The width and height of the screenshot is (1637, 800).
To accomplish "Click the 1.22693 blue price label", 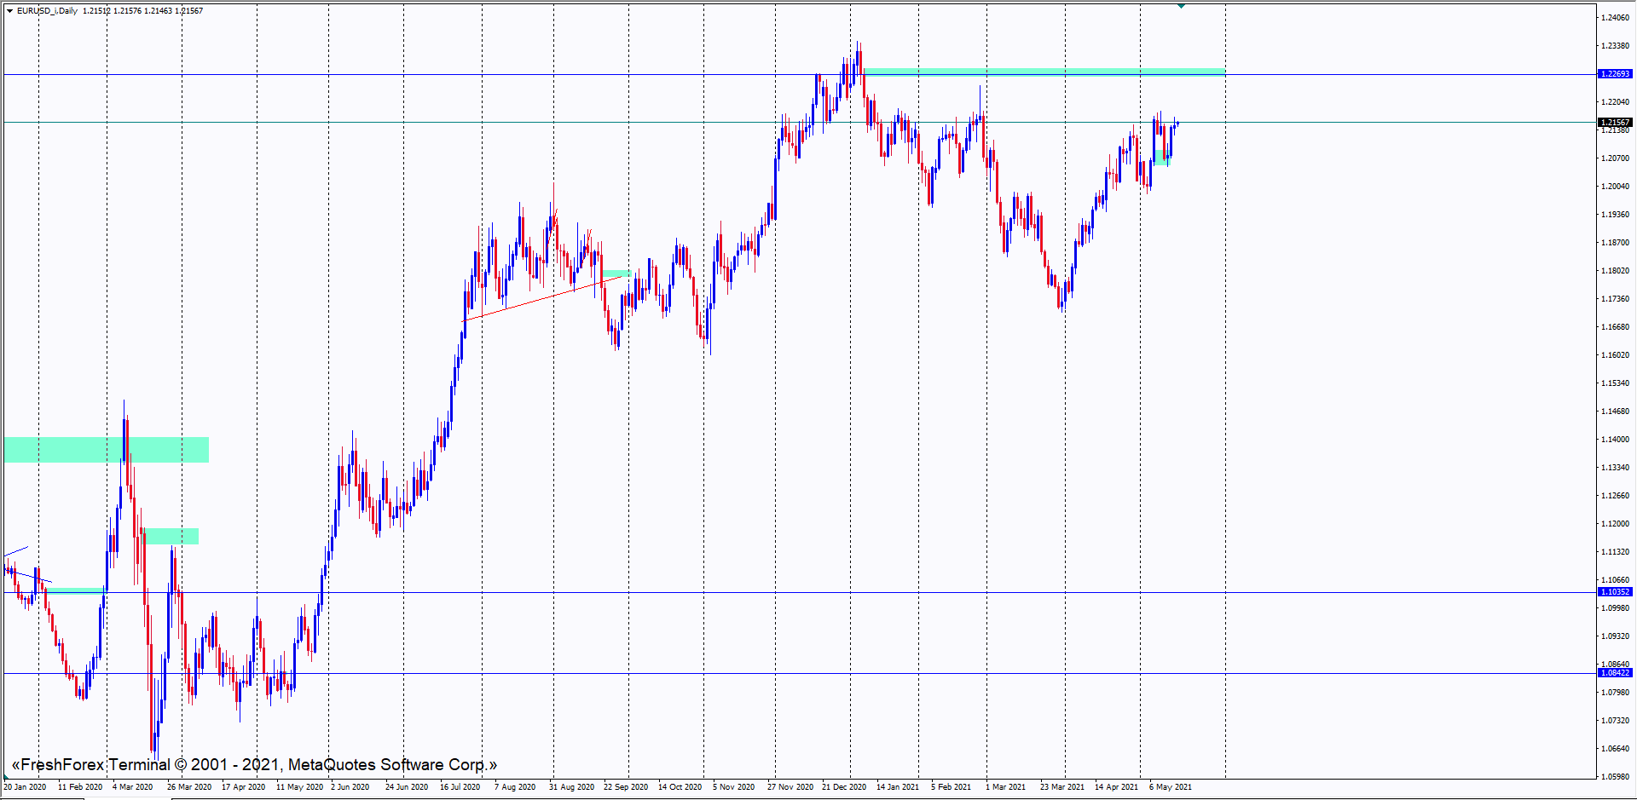I will tap(1614, 74).
